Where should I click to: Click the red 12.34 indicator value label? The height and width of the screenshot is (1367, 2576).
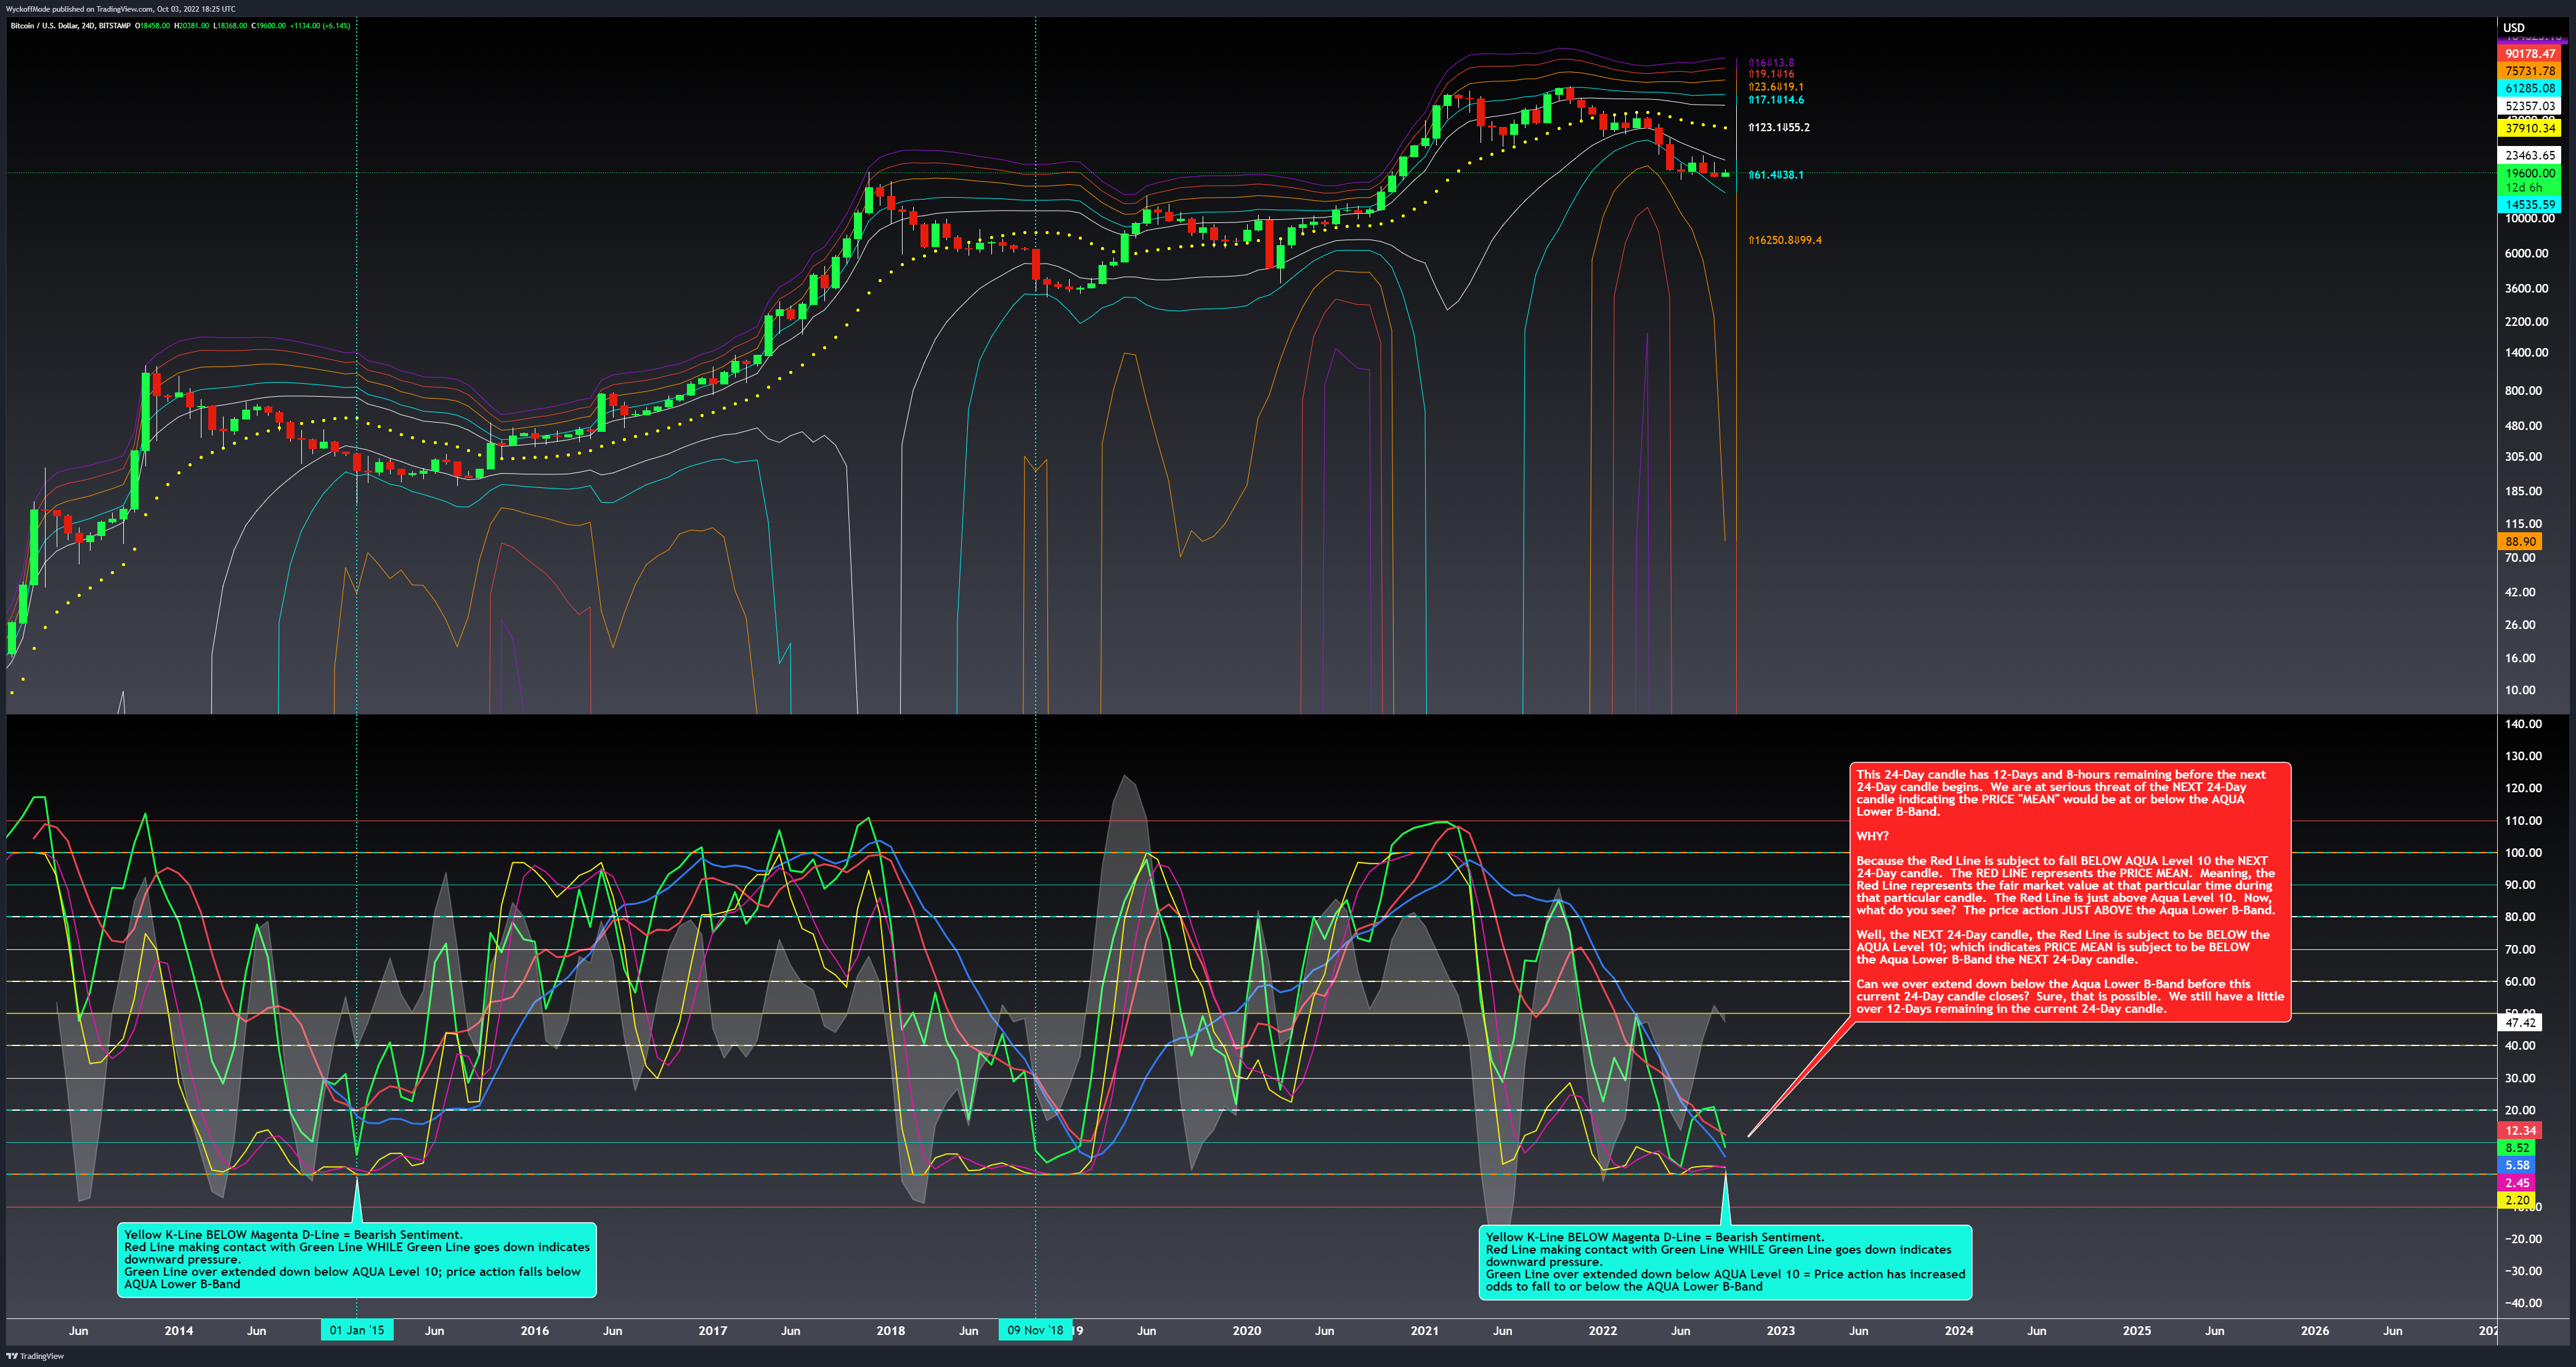click(2520, 1130)
